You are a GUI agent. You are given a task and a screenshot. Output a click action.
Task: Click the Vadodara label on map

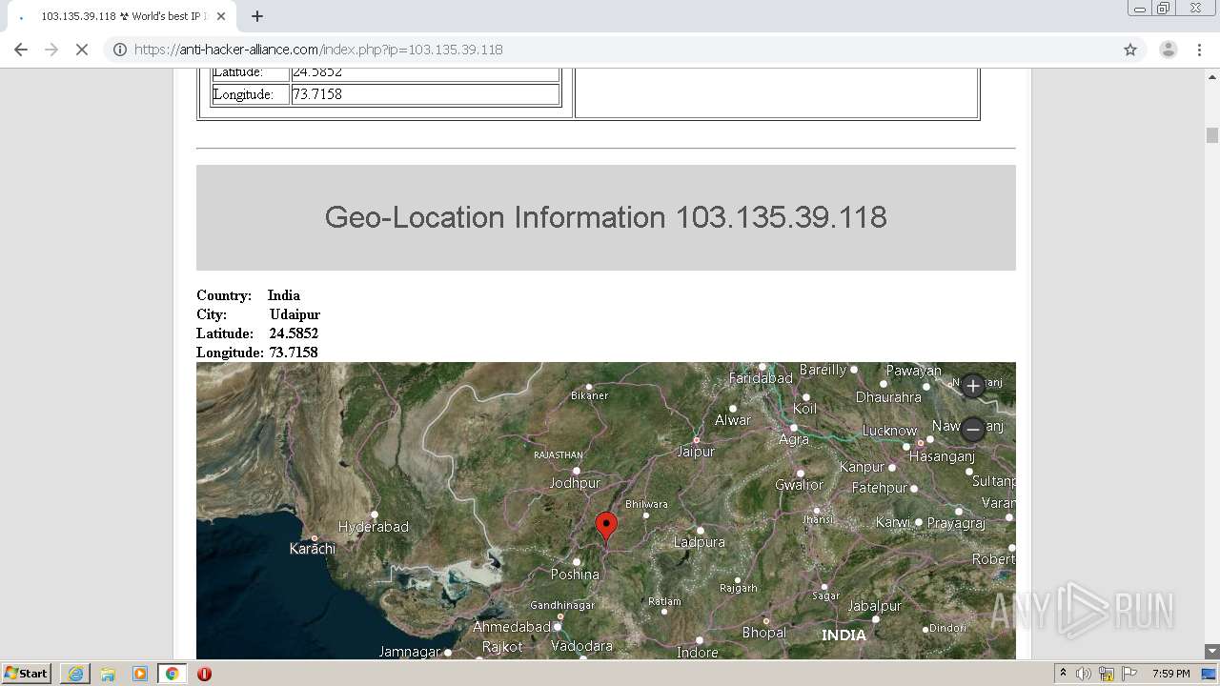581,646
